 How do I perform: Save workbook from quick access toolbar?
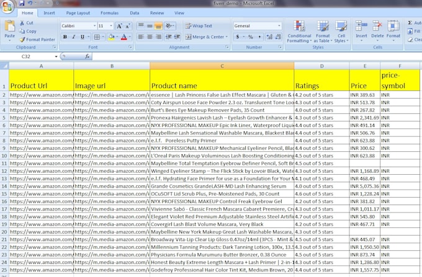pyautogui.click(x=22, y=3)
